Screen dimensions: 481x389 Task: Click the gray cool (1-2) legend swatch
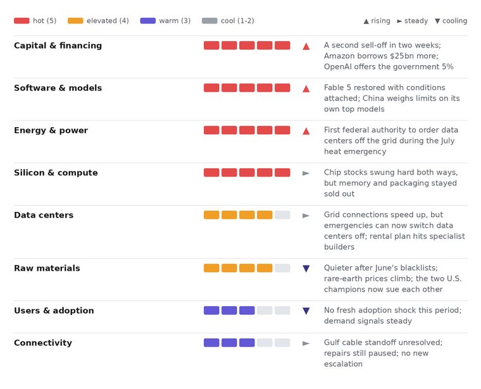coord(209,20)
